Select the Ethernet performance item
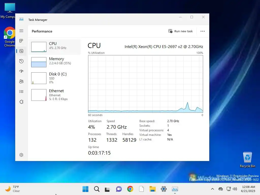This screenshot has height=195, width=260. pos(55,95)
